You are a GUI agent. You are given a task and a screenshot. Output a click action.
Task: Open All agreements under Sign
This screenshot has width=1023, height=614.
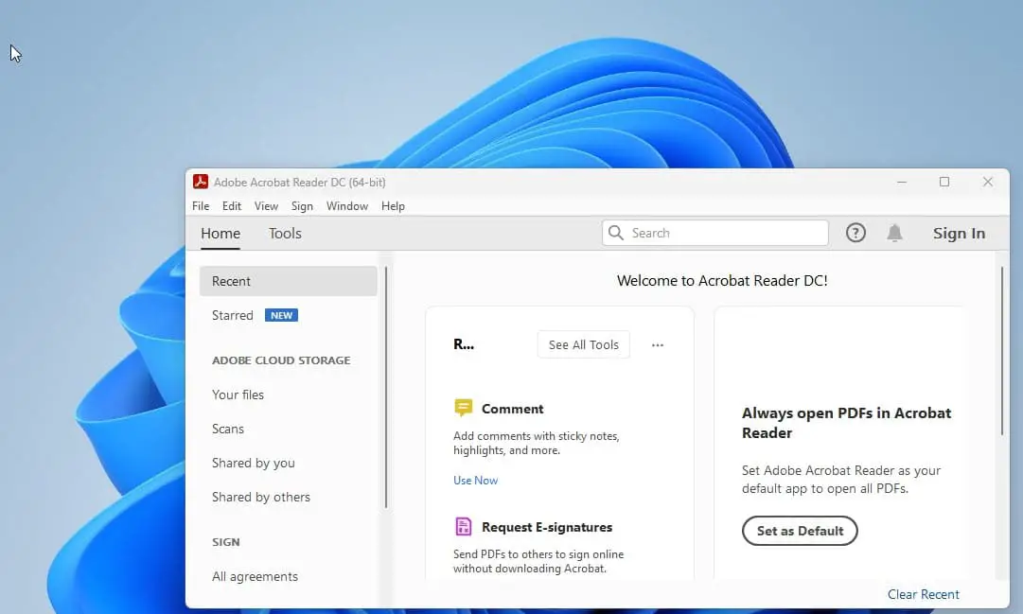256,576
